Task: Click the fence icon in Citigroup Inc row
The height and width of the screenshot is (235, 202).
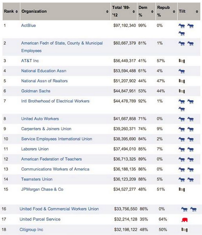Action: click(x=184, y=230)
